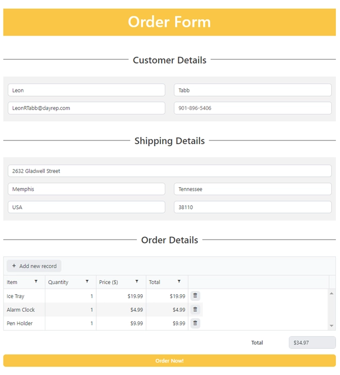
Task: Open the Item column filter
Action: coord(36,281)
